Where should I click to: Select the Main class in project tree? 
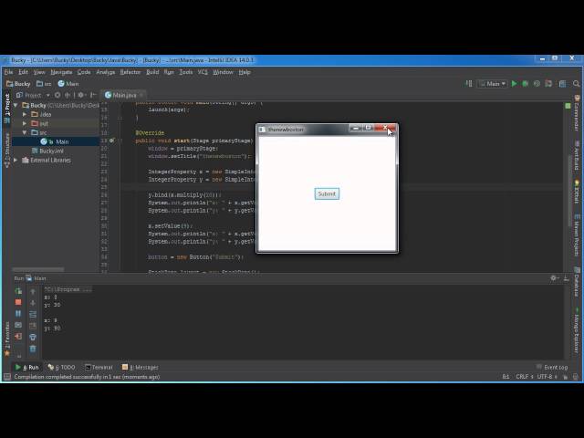click(55, 141)
